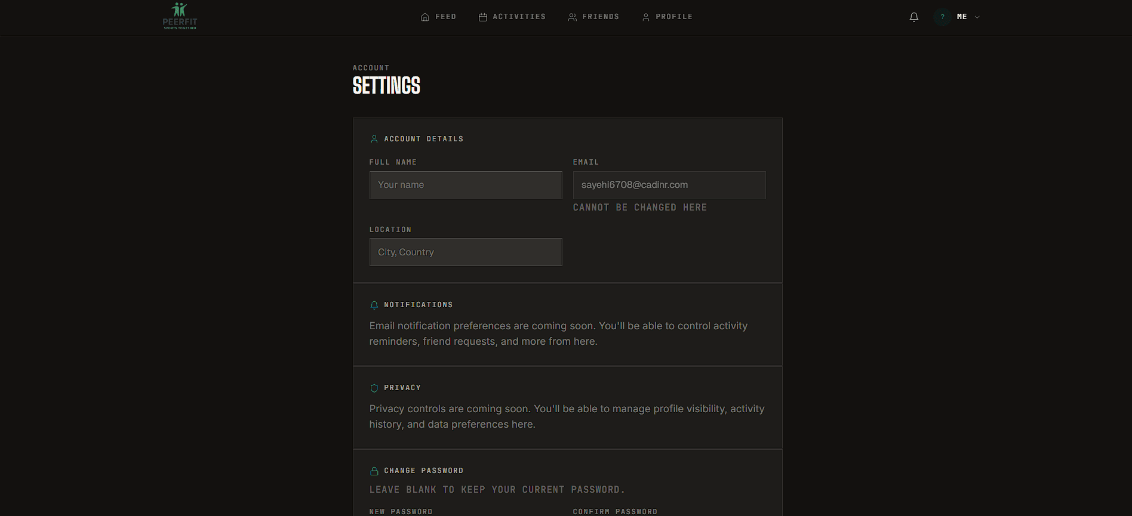
Task: Go to the Feed tab
Action: [438, 17]
